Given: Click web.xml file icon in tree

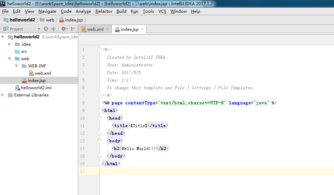Looking at the screenshot, I should [x=31, y=73].
